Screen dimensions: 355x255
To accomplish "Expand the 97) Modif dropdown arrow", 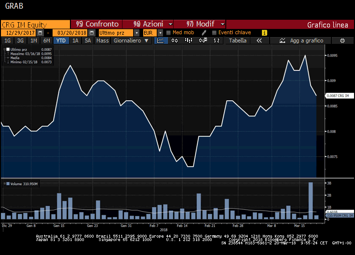I will [223, 24].
